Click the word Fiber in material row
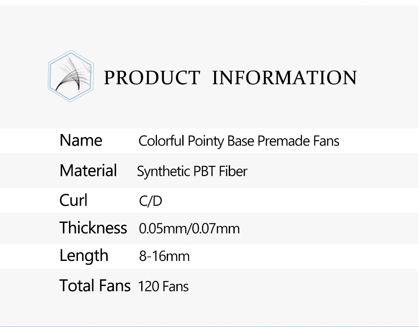The height and width of the screenshot is (327, 419). click(233, 171)
